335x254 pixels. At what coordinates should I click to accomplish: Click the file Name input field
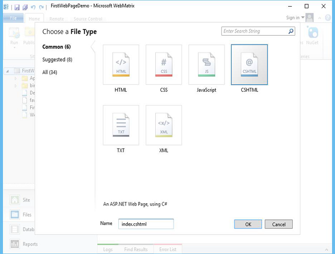[146, 224]
